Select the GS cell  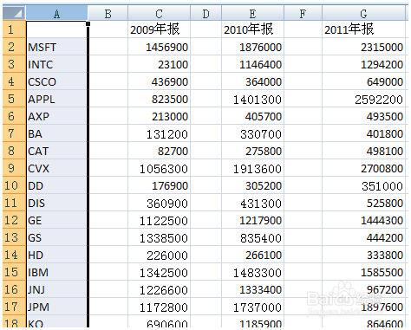click(x=56, y=237)
